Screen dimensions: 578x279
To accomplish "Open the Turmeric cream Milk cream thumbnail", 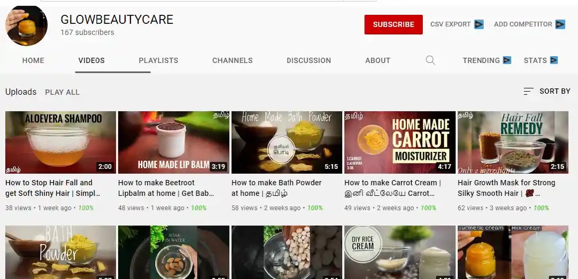I will tap(513, 252).
